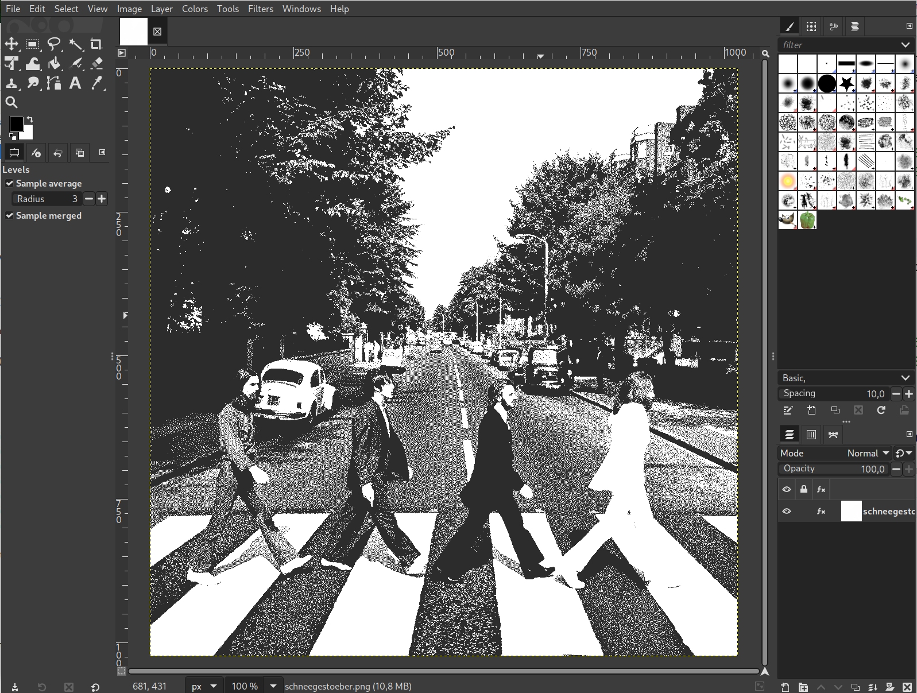Select the Smudge tool

33,83
